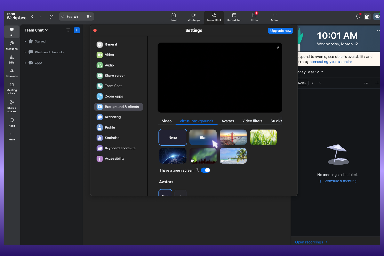Open Profile settings
Screen dimensions: 384x256
(x=118, y=127)
